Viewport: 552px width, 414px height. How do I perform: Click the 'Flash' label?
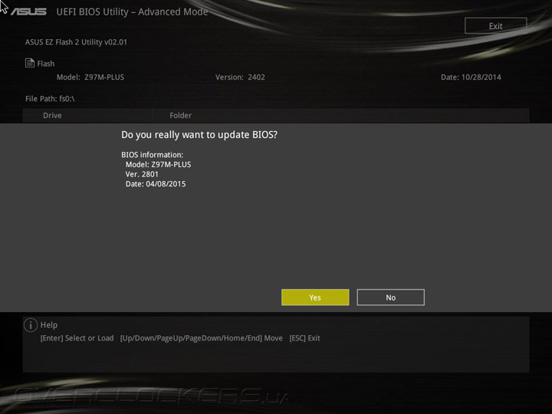coord(46,64)
